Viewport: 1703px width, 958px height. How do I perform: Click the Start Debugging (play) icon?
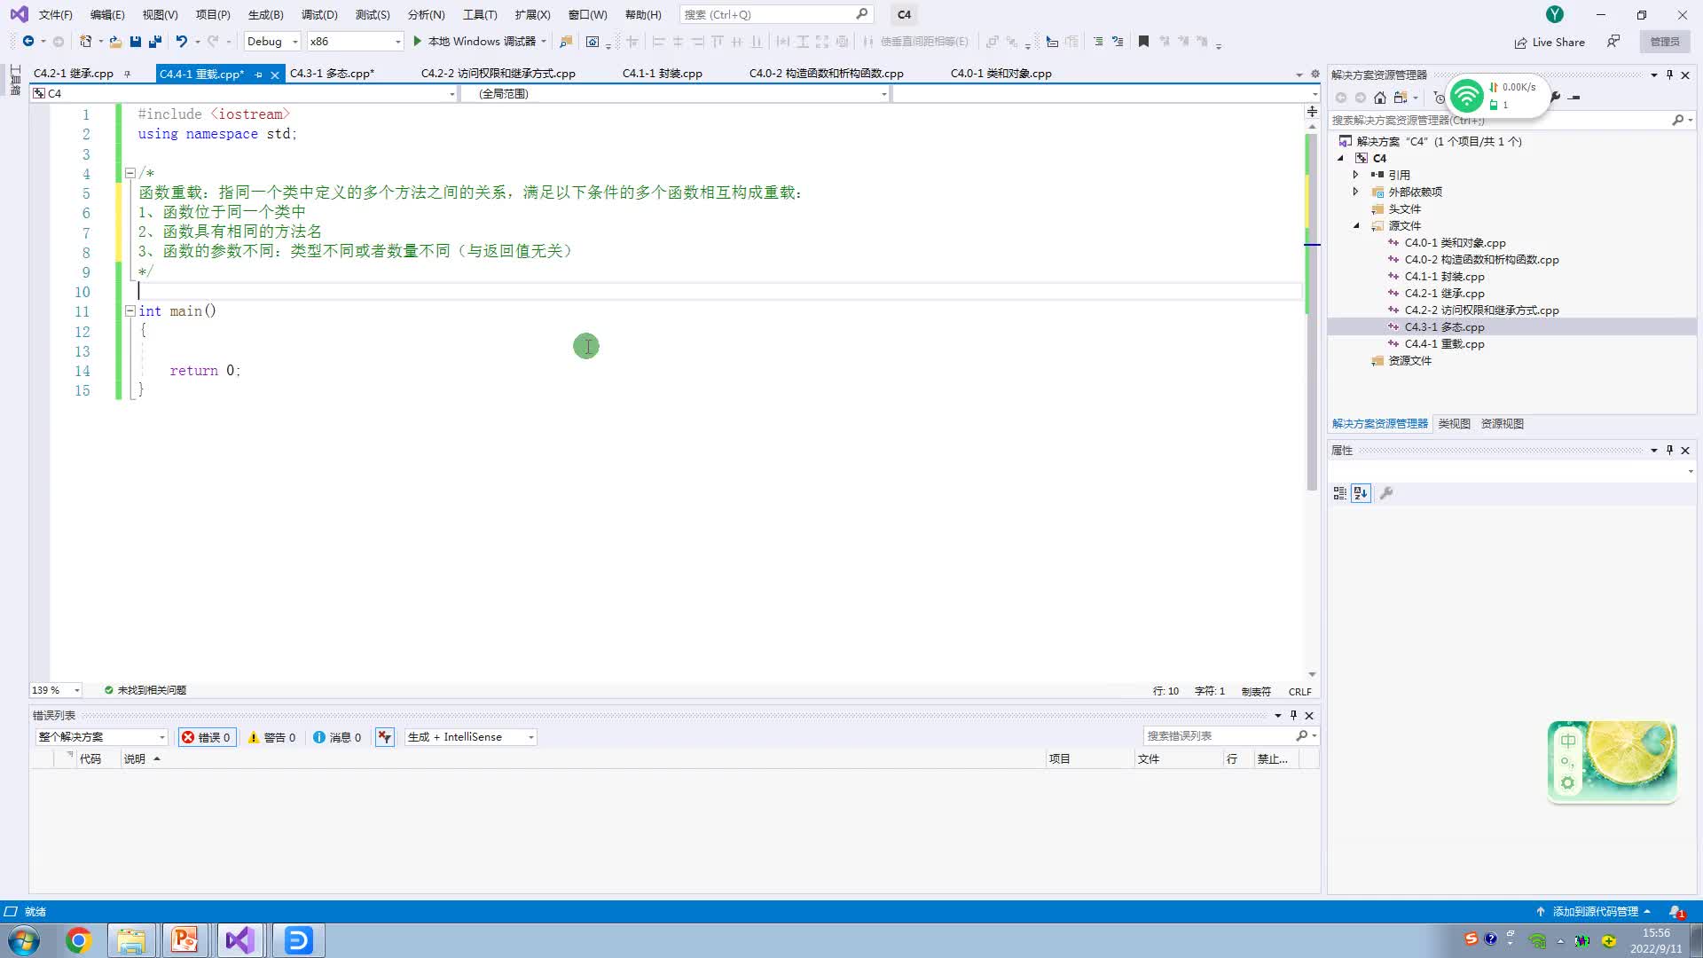tap(418, 42)
